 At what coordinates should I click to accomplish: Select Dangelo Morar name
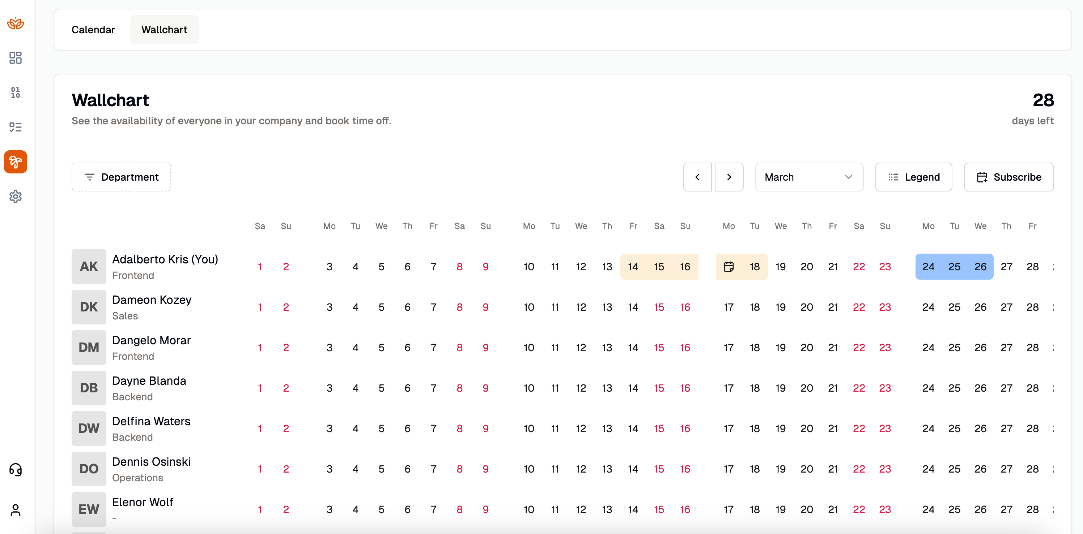coord(151,340)
